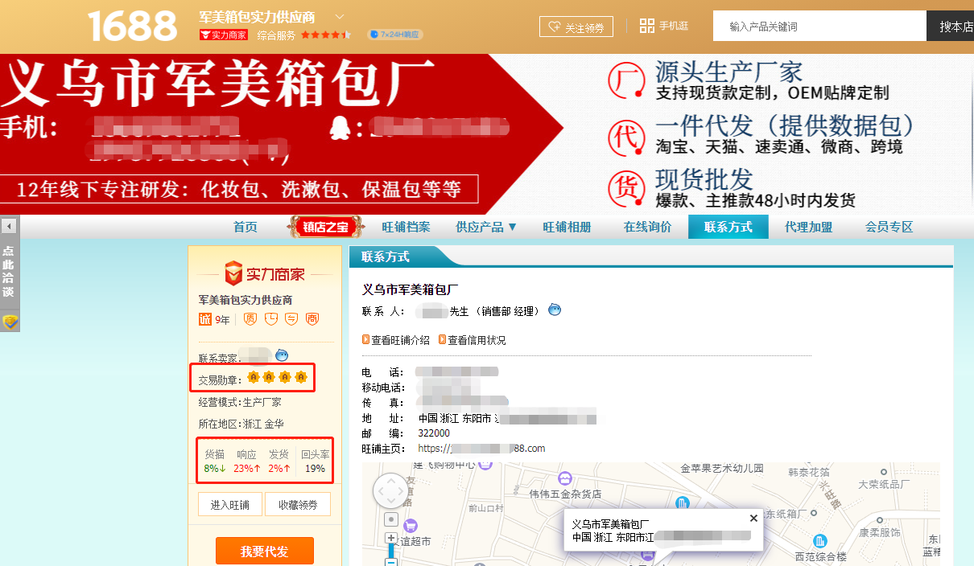974x566 pixels.
Task: Click the blue building marker near 东纸箱厂
Action: pos(683,503)
